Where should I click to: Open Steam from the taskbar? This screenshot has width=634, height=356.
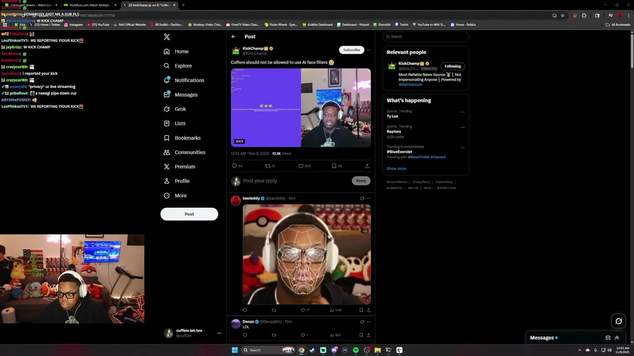click(312, 350)
